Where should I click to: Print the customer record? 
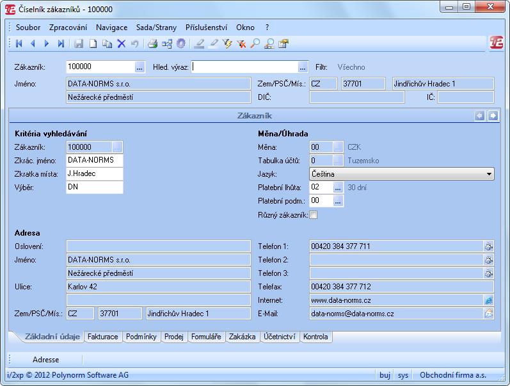pyautogui.click(x=152, y=44)
